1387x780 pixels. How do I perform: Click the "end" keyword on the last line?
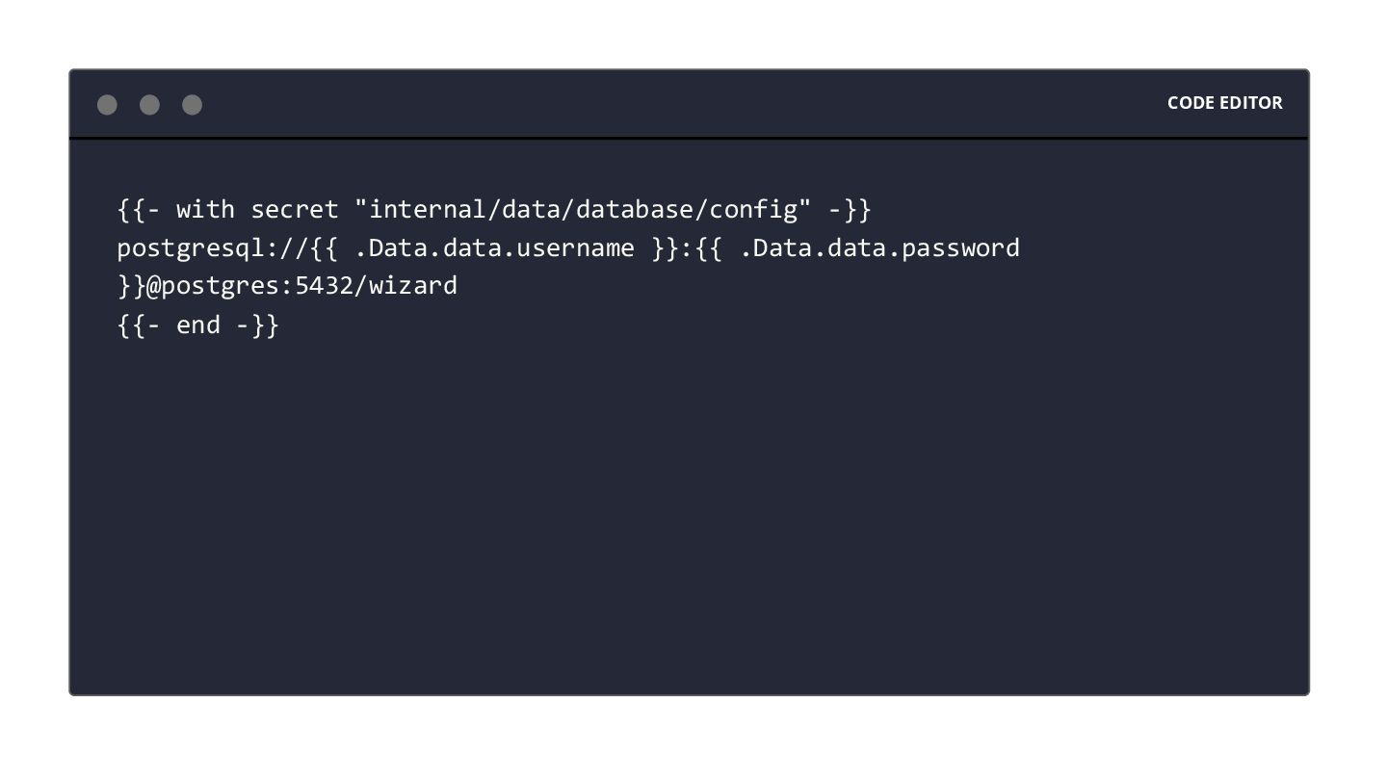pos(198,325)
